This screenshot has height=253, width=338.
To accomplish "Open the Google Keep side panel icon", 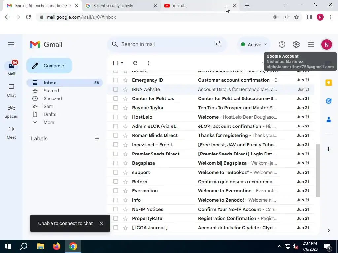I will [x=328, y=83].
